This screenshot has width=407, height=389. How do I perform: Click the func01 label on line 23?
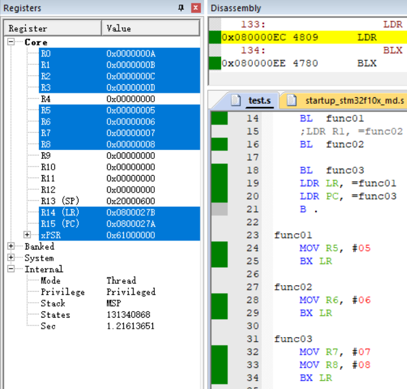pos(294,235)
